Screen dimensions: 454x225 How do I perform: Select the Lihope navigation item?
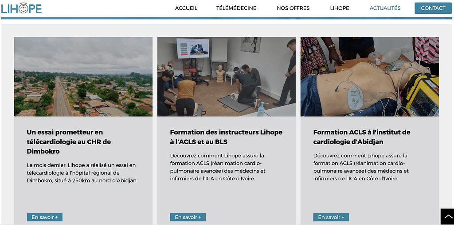tap(340, 8)
